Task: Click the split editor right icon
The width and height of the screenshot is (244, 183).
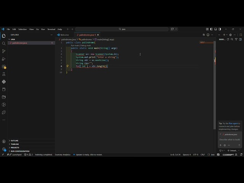Action: pos(208,35)
